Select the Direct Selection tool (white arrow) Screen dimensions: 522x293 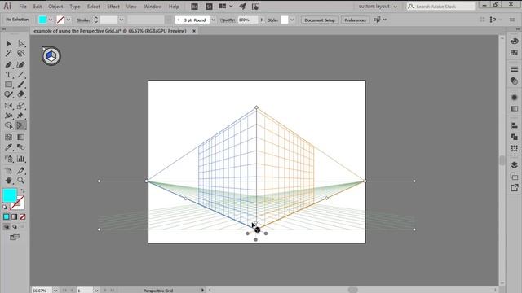21,43
